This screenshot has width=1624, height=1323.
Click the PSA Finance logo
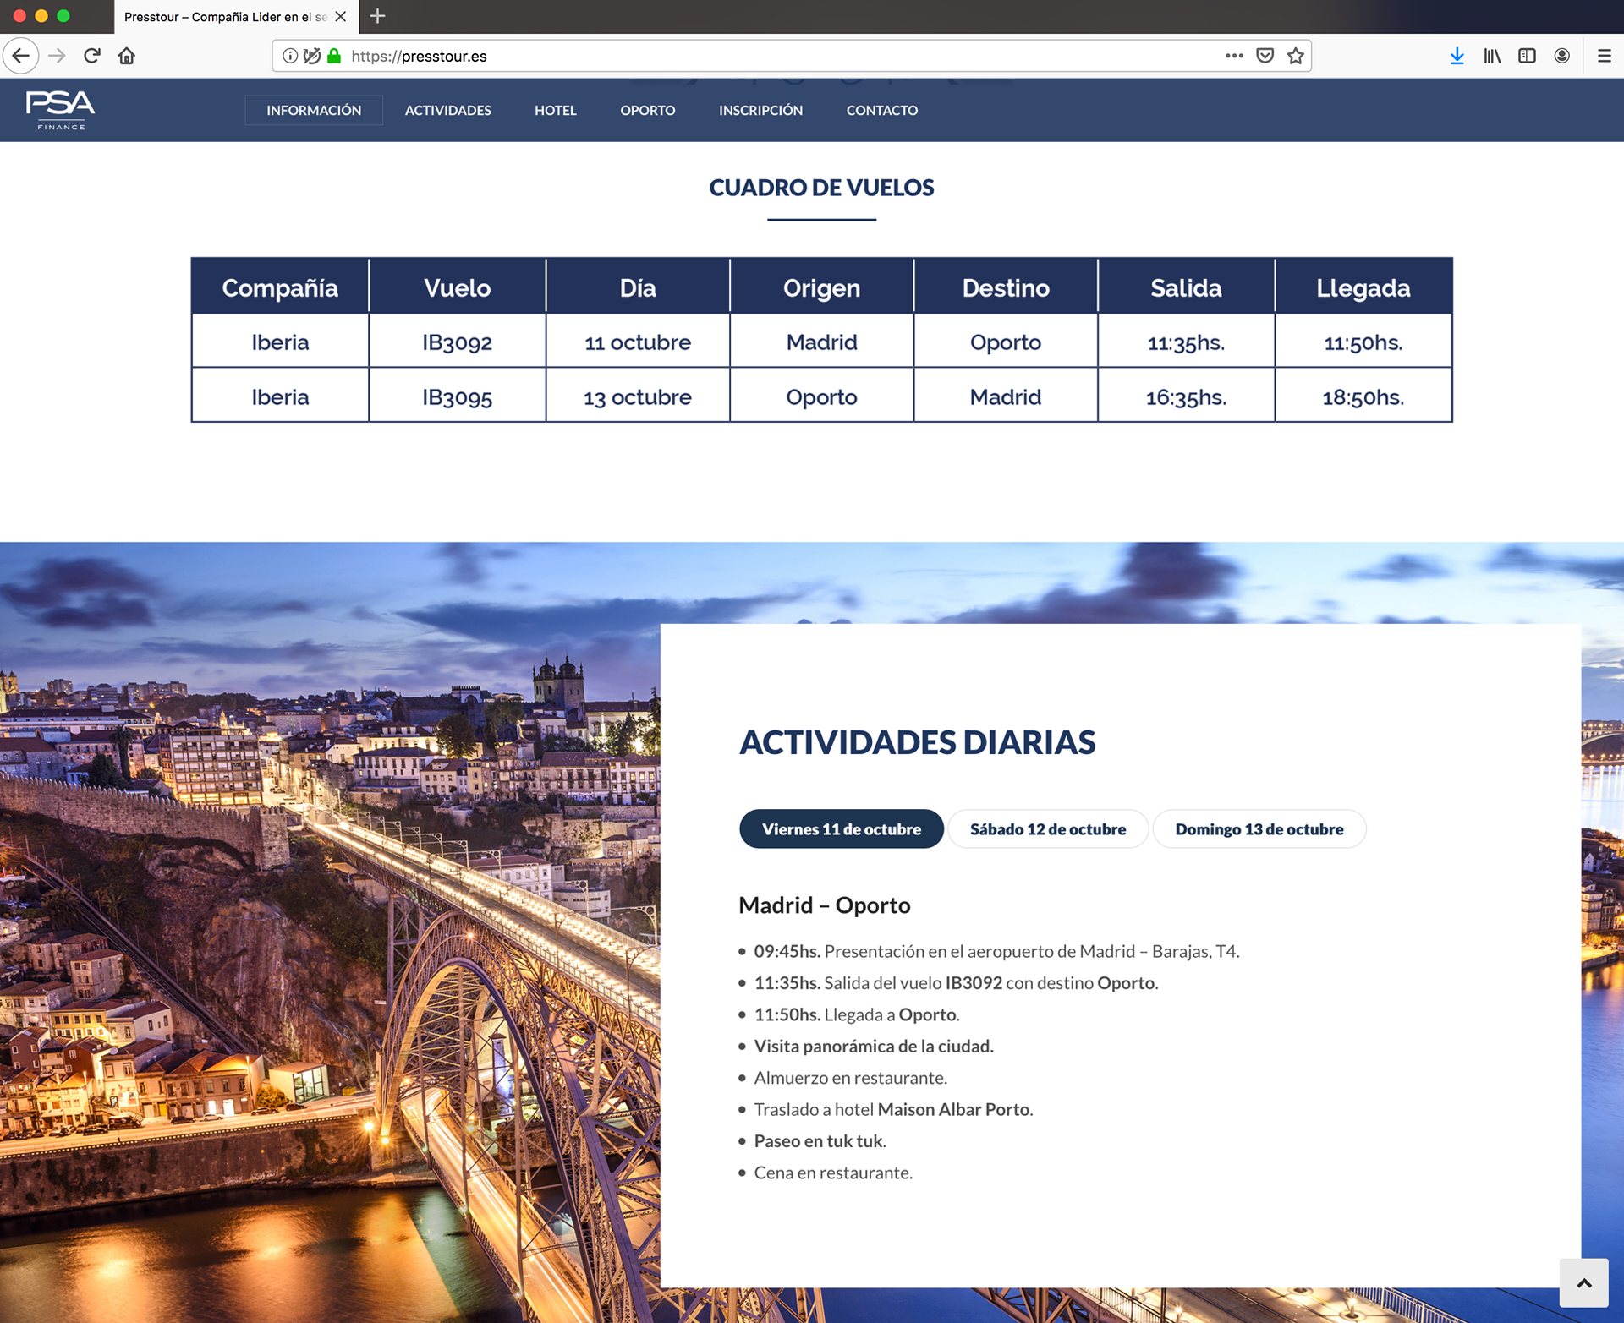click(x=60, y=110)
